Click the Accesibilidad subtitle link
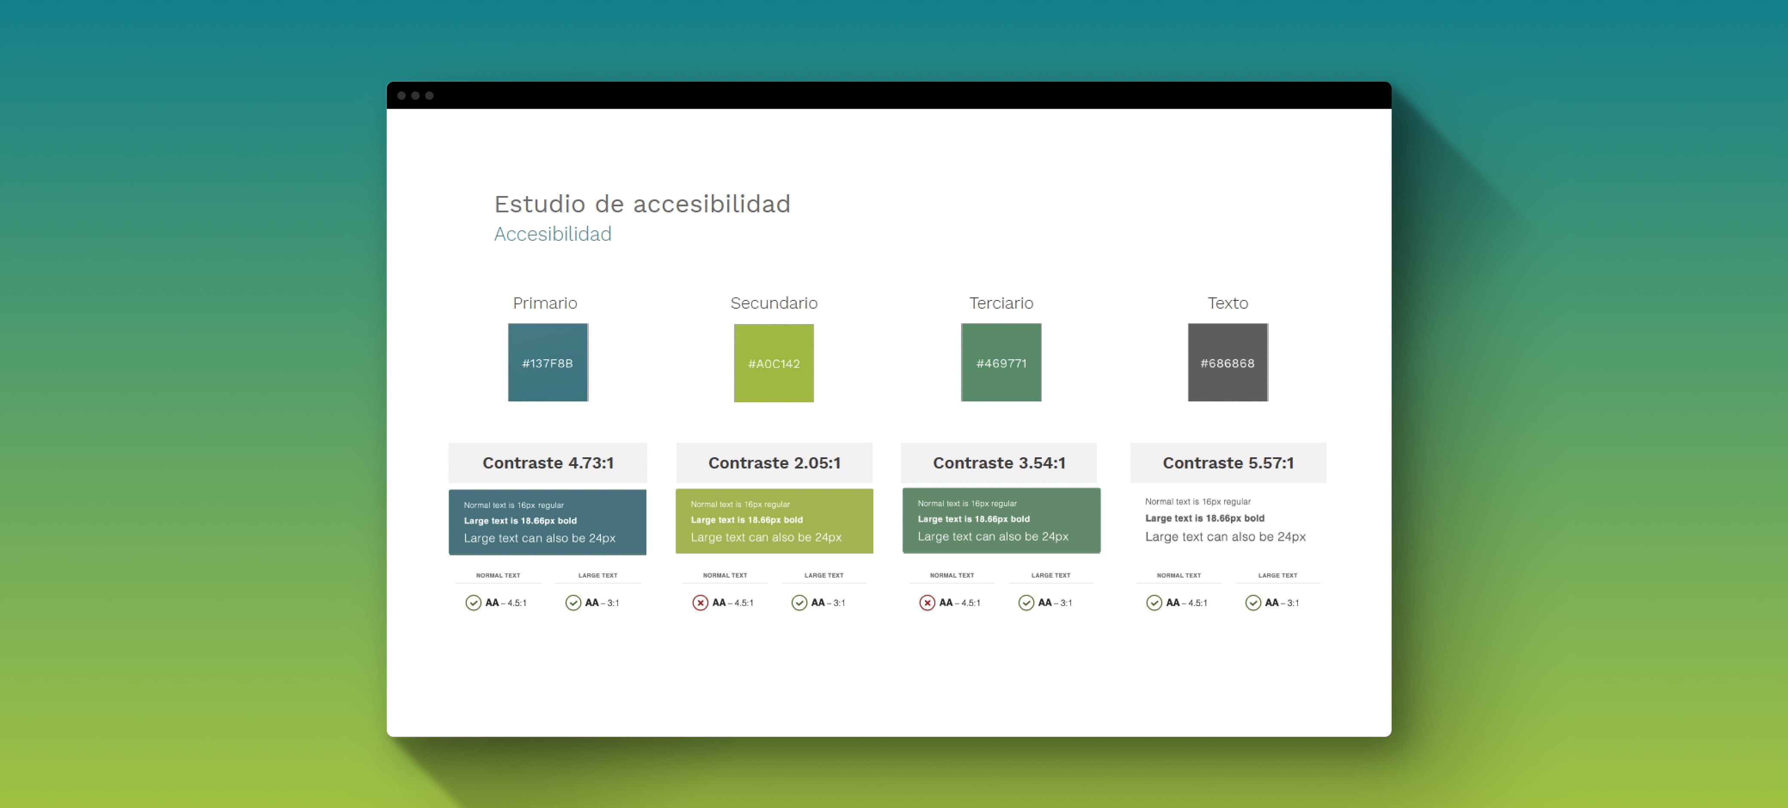This screenshot has height=808, width=1788. [x=552, y=234]
